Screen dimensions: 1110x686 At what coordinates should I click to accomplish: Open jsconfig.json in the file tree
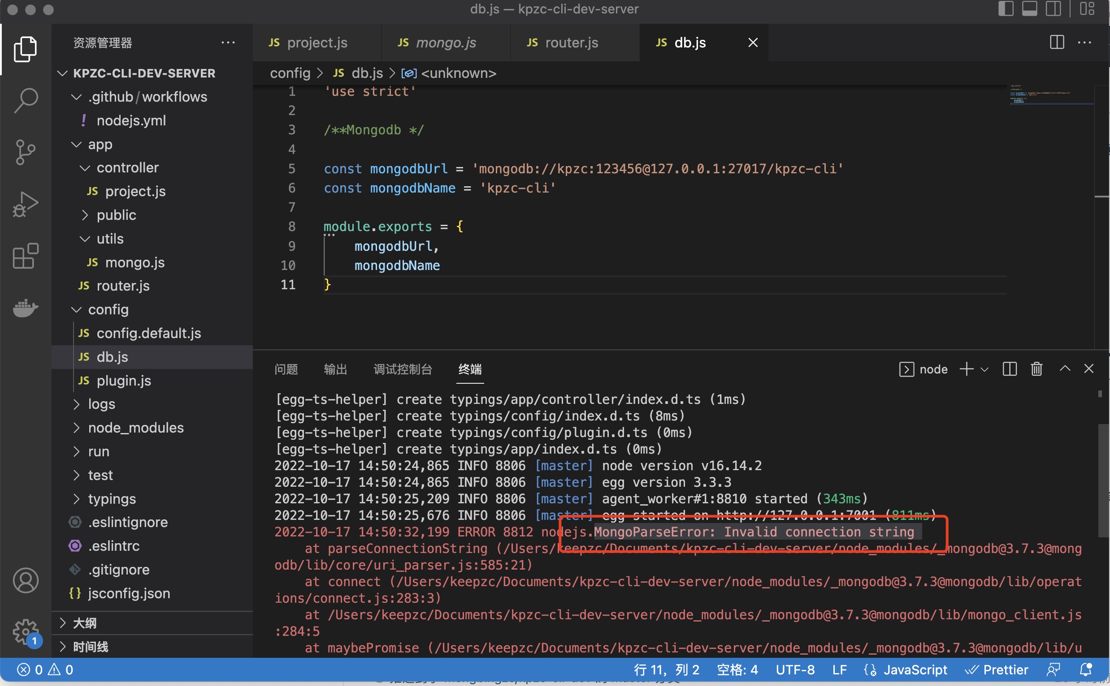click(x=152, y=593)
